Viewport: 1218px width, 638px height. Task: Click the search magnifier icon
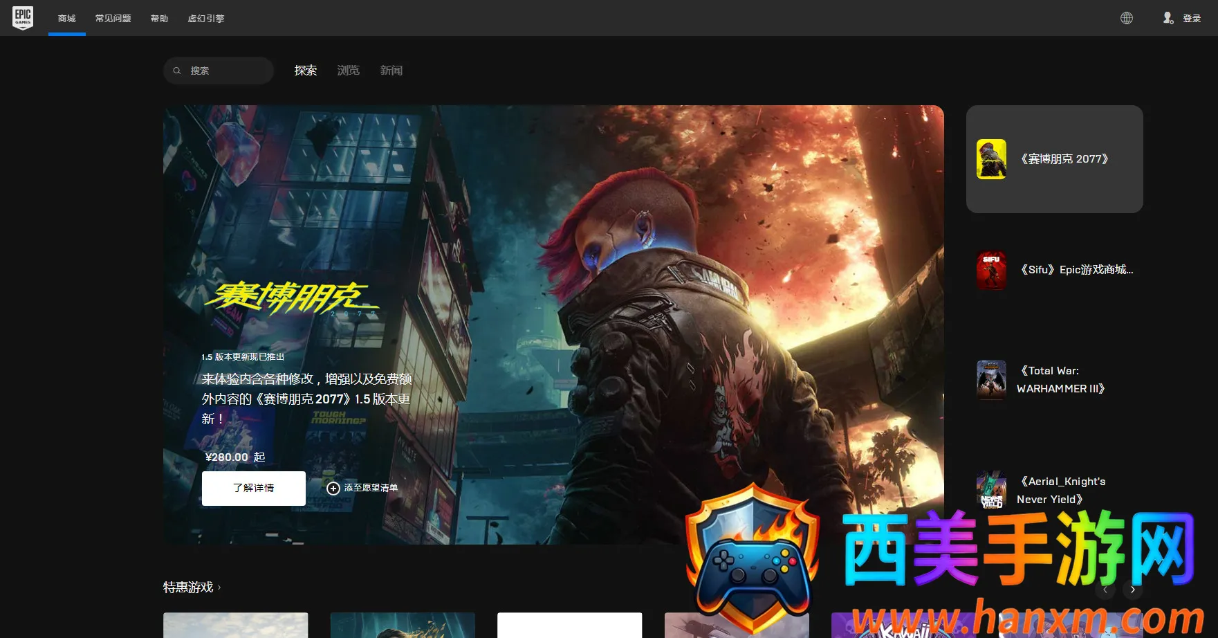click(177, 70)
